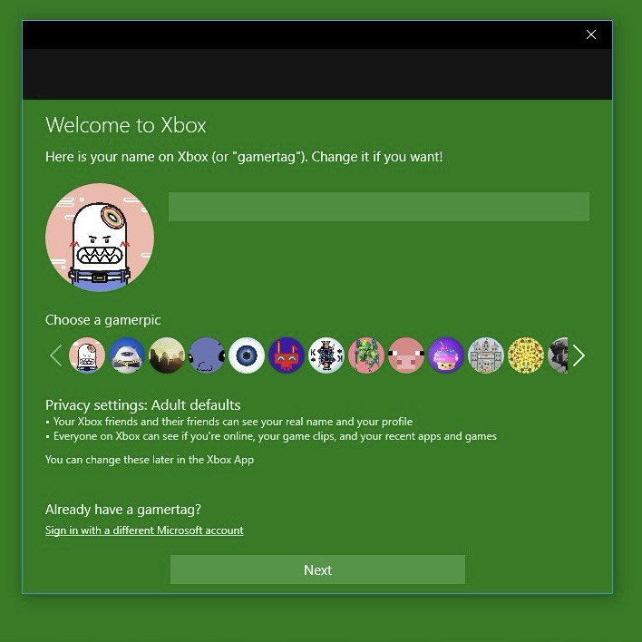The width and height of the screenshot is (642, 642).
Task: Click the gamertag name input field
Action: point(378,207)
